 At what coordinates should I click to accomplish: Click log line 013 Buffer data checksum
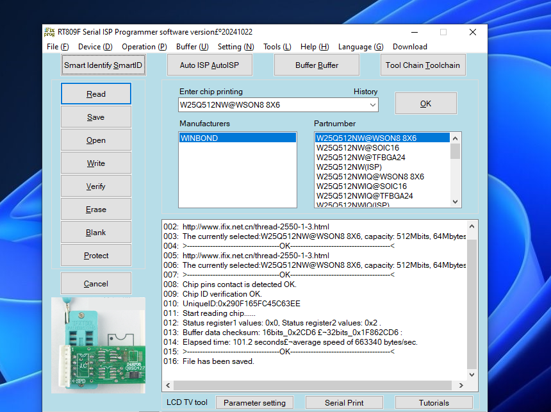coord(292,333)
